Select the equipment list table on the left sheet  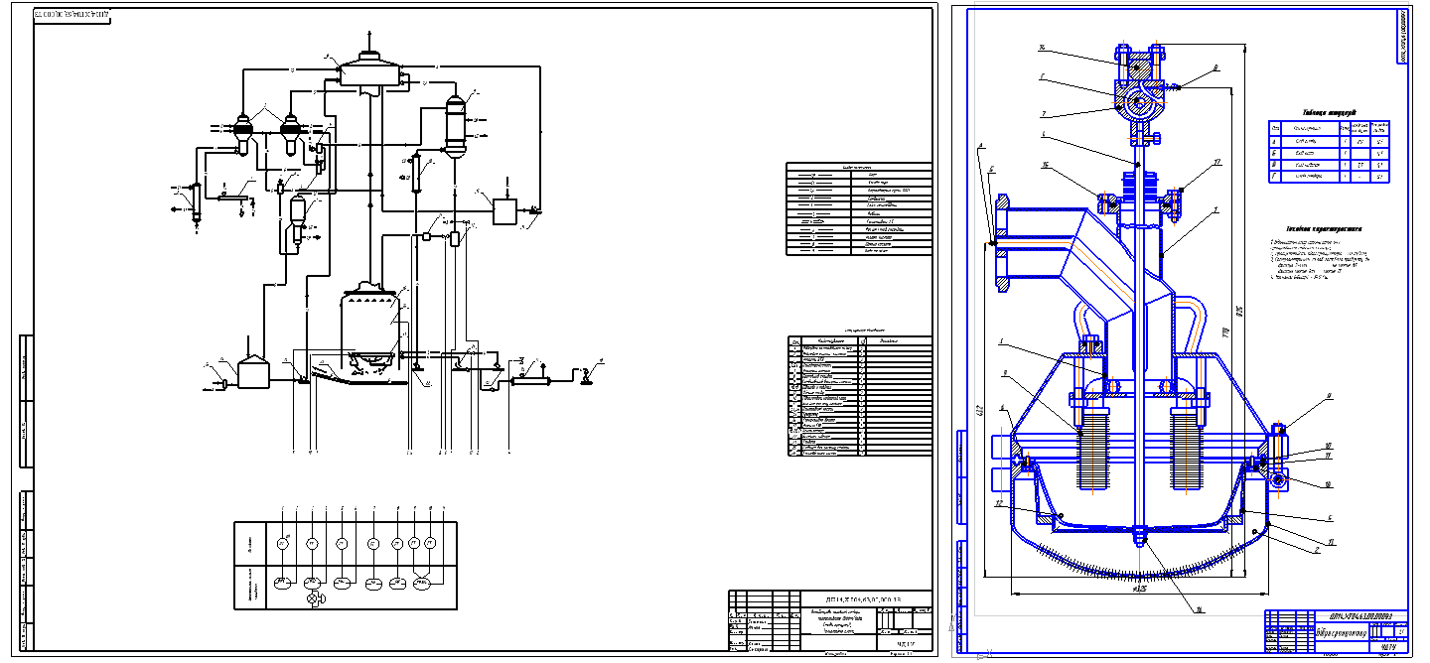coord(859,395)
